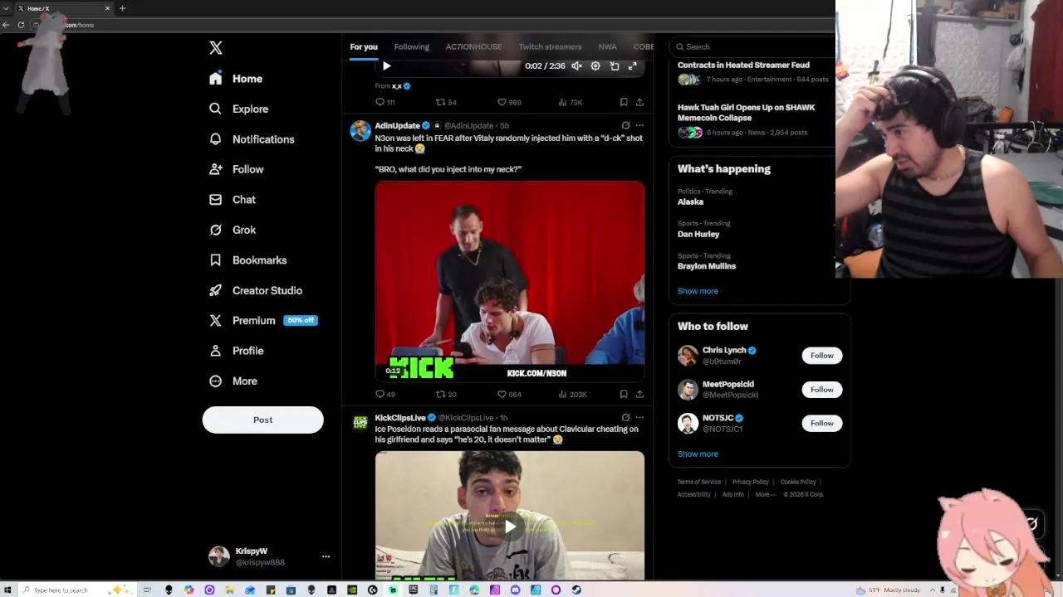Open KickClipsLive profile avatar

pyautogui.click(x=360, y=423)
